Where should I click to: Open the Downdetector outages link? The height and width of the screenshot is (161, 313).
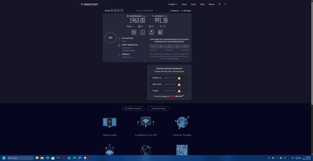click(177, 96)
